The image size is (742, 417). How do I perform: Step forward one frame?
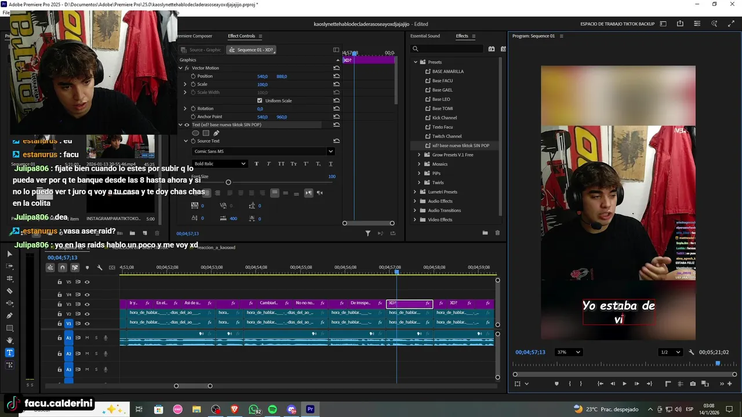point(636,383)
